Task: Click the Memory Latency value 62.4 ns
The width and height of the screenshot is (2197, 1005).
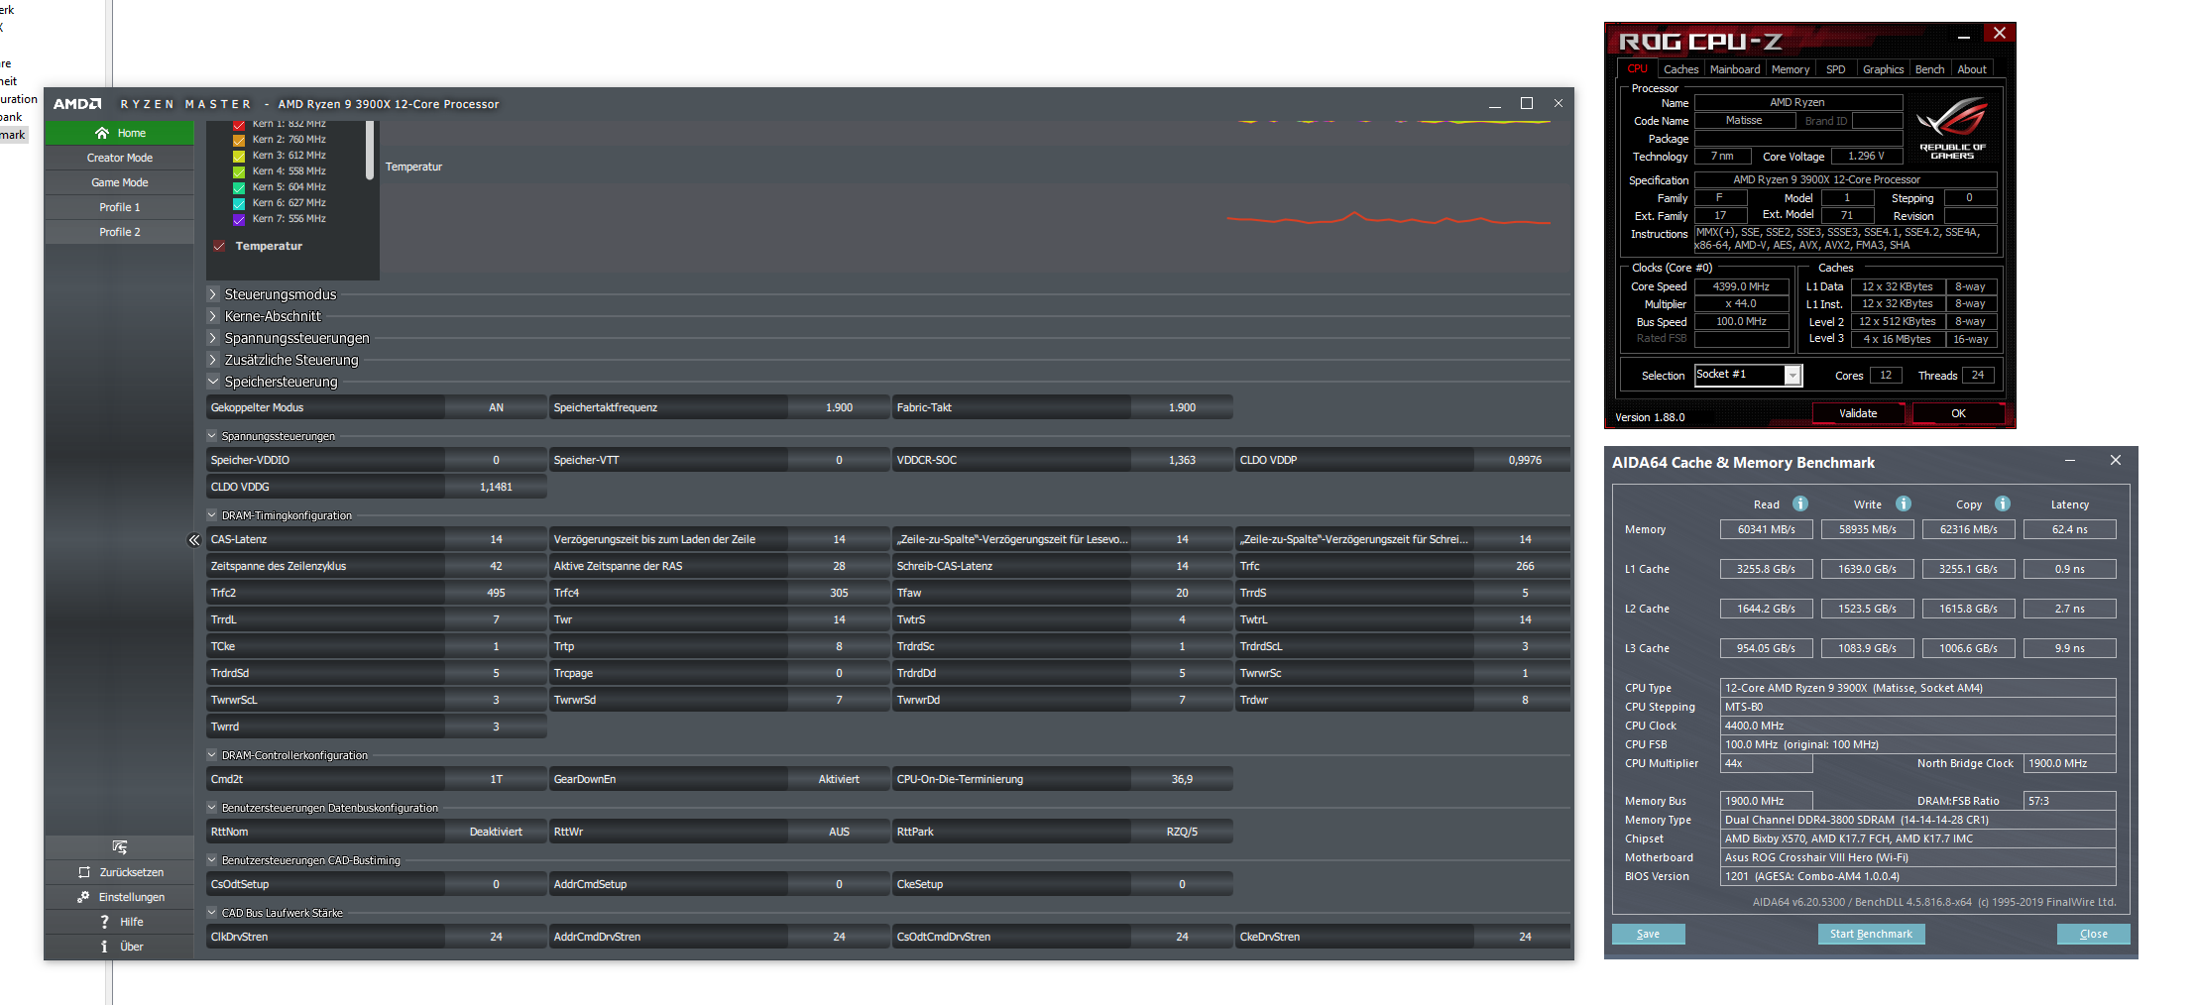Action: pos(2070,529)
